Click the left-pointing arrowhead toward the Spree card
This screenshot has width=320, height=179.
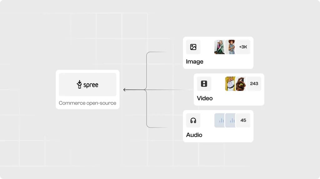pyautogui.click(x=125, y=90)
